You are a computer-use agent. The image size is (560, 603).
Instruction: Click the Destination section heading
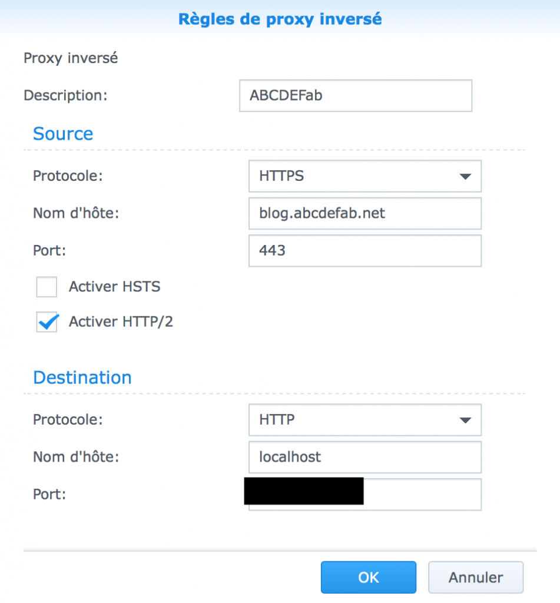pyautogui.click(x=82, y=377)
